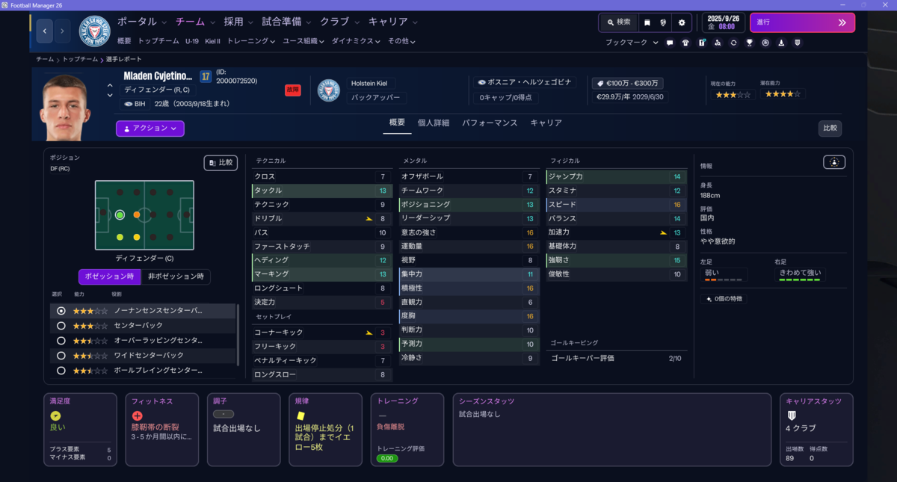Switch to ポゼッション時 view
The image size is (897, 482).
[x=109, y=276]
